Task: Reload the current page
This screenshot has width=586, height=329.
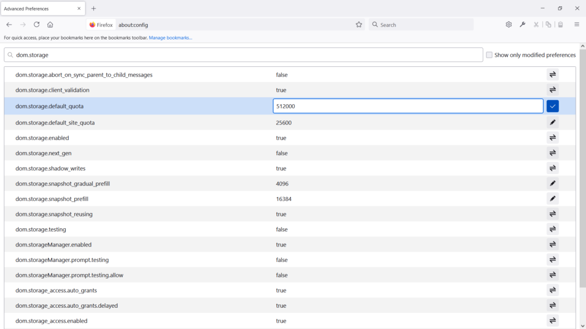Action: [x=37, y=25]
